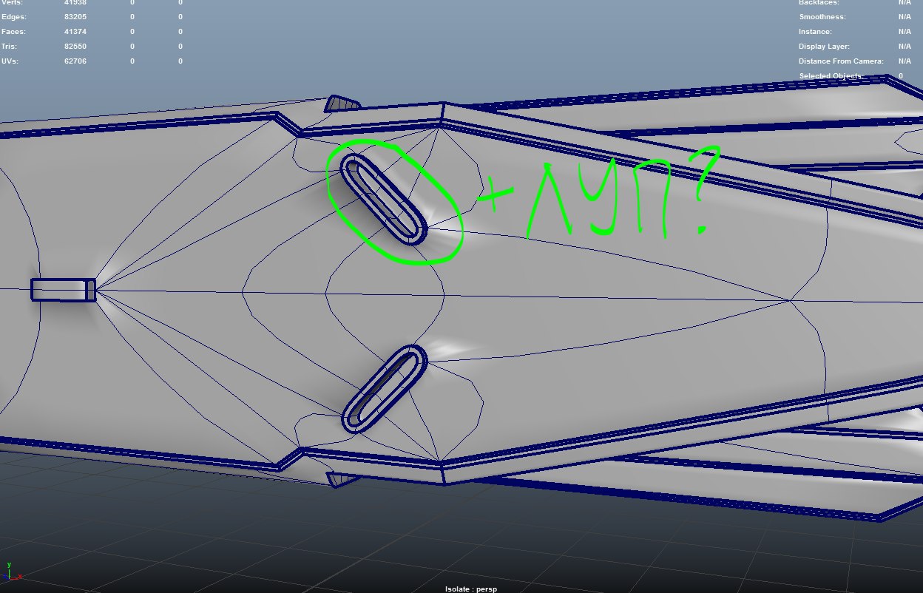The image size is (923, 593).
Task: Click the "Faces:" heads-up label
Action: (x=13, y=32)
